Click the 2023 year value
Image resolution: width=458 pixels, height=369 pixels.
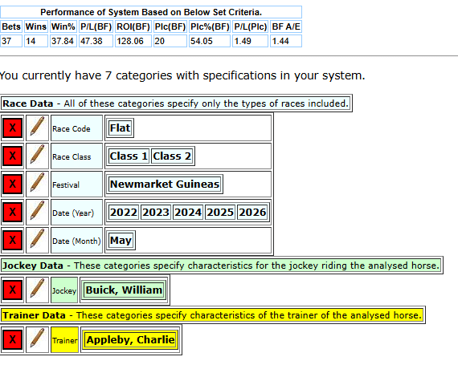tap(156, 212)
